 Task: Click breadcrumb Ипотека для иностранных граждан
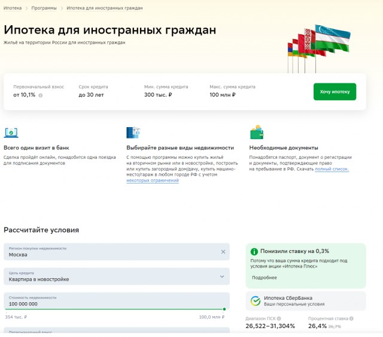(x=105, y=8)
